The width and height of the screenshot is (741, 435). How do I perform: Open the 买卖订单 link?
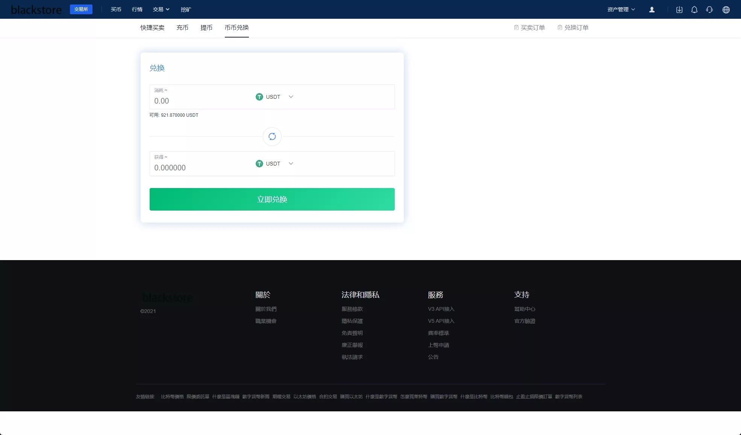[529, 27]
